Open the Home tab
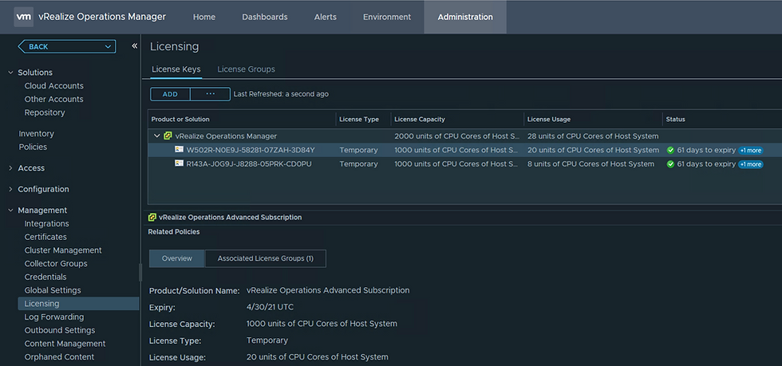782x366 pixels. click(204, 17)
